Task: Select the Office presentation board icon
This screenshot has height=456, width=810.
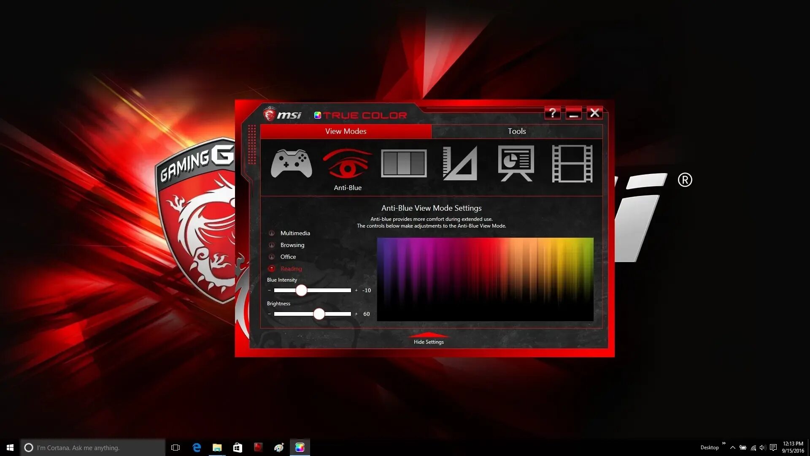Action: [516, 164]
